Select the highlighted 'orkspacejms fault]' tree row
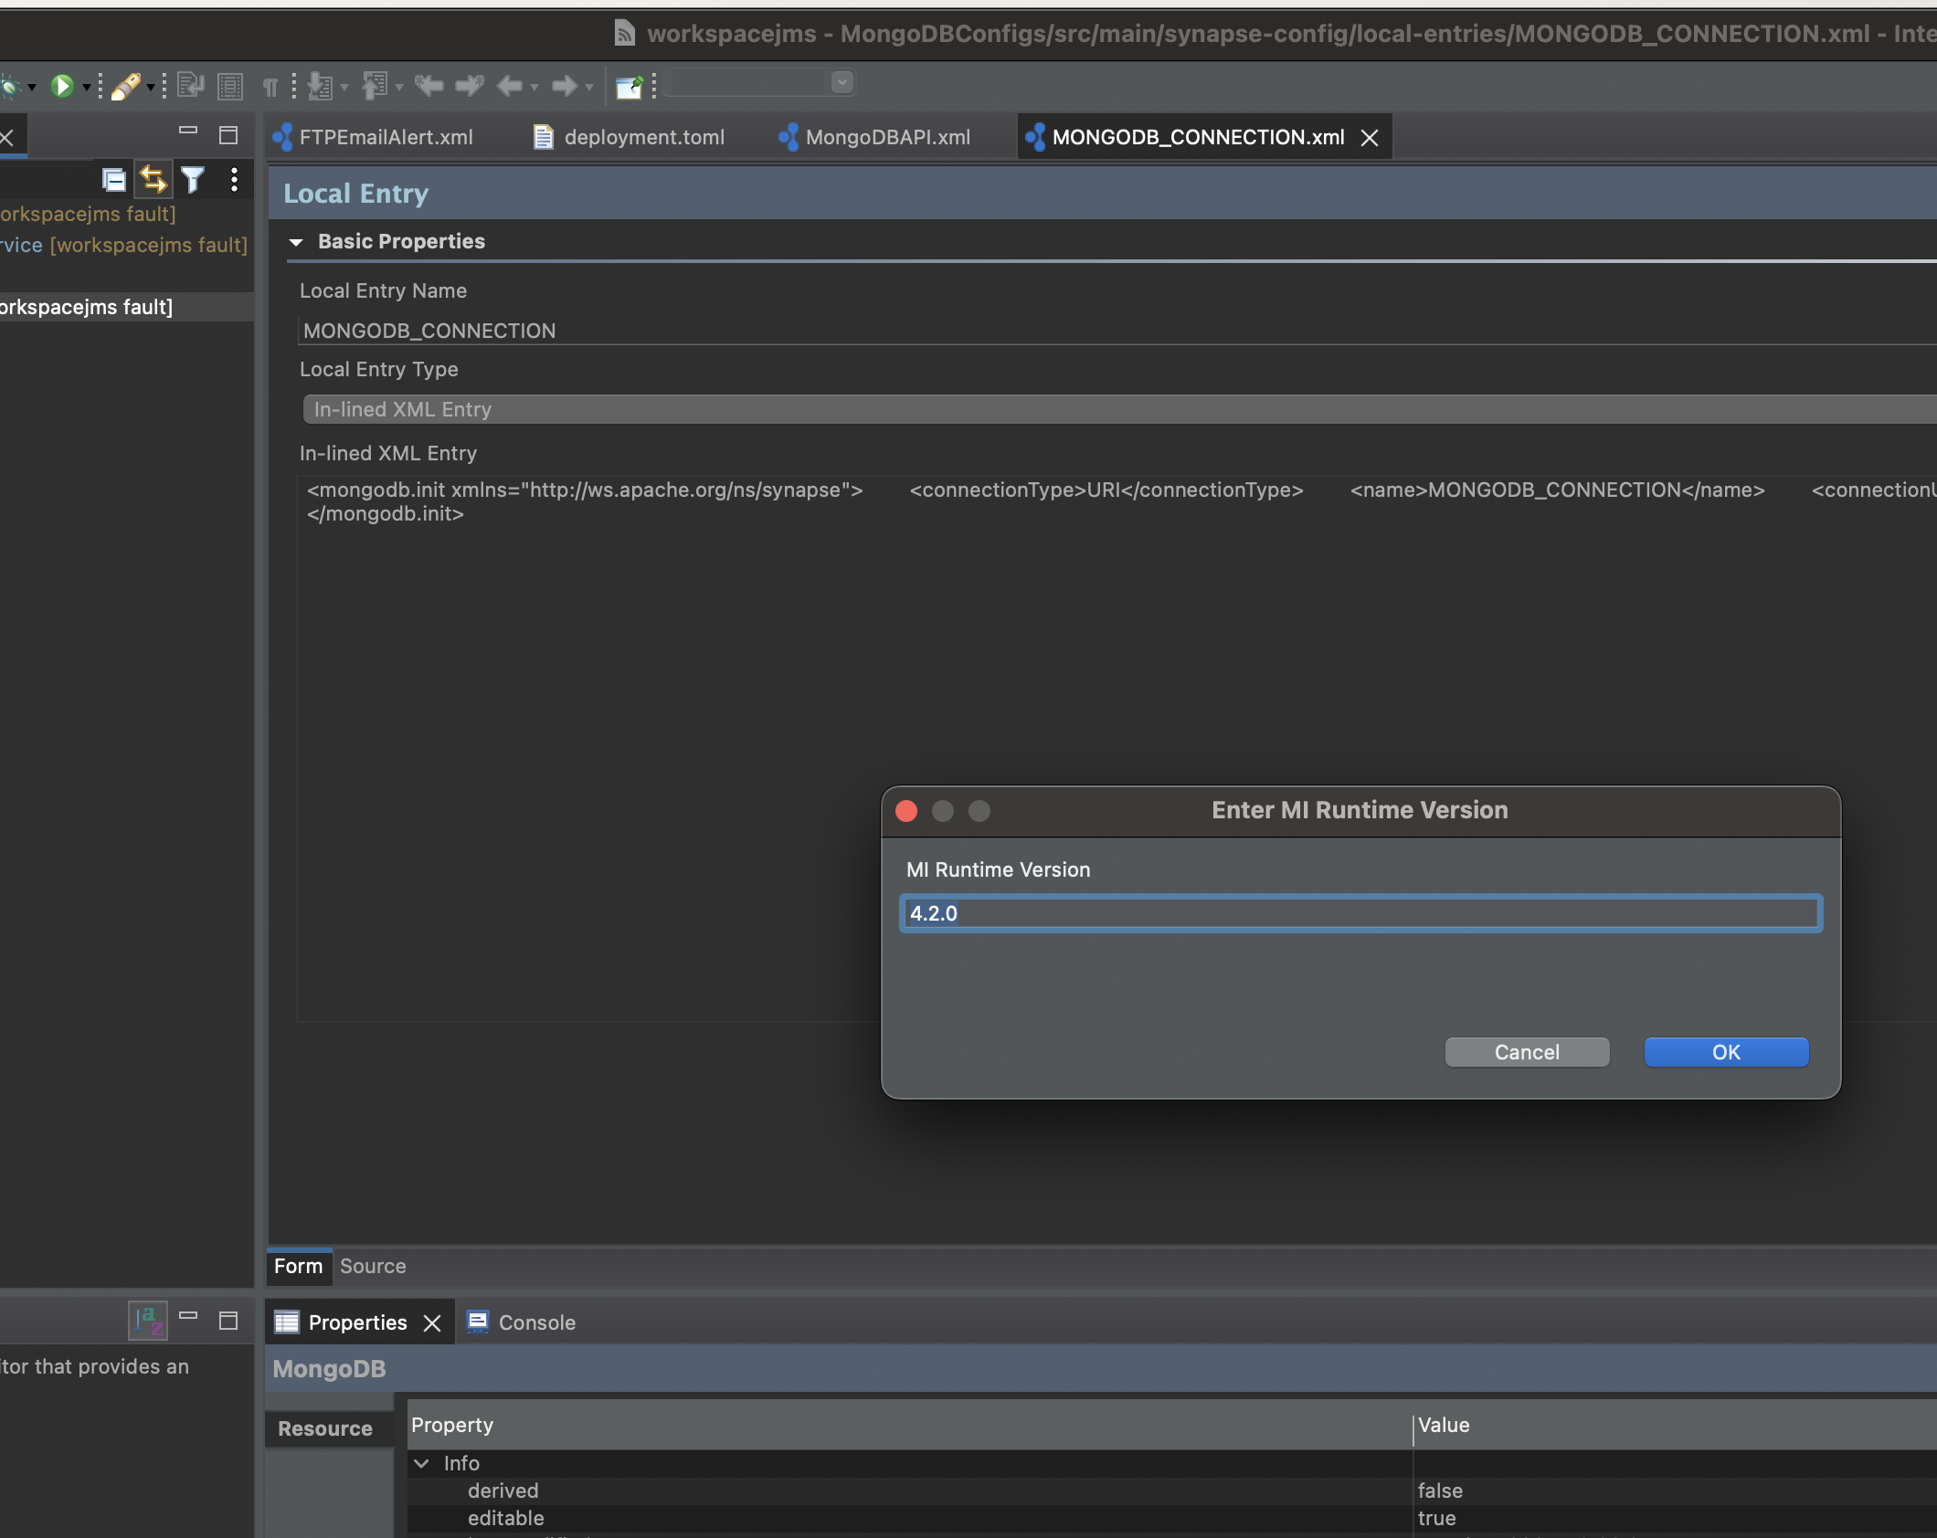Image resolution: width=1937 pixels, height=1538 pixels. (127, 307)
